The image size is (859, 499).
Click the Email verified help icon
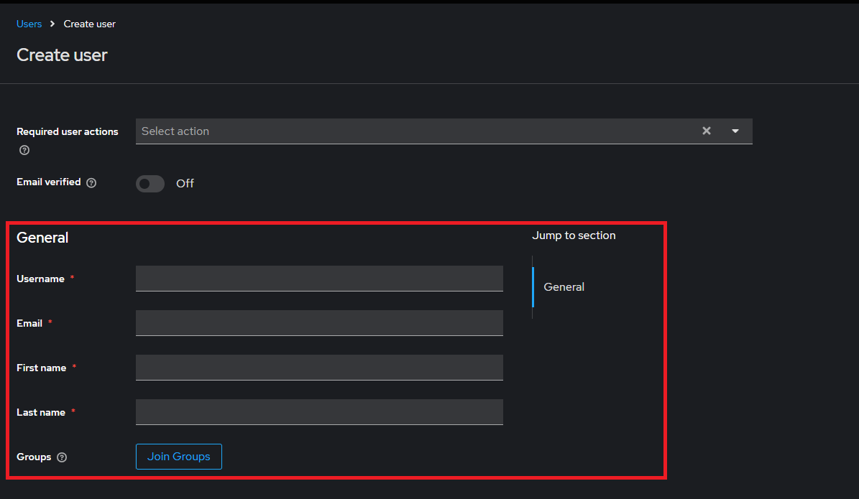pyautogui.click(x=91, y=183)
